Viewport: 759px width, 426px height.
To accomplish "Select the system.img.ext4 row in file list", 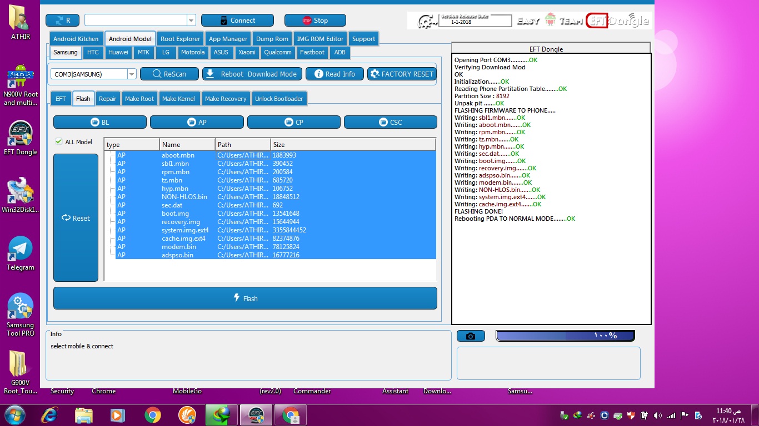I will pyautogui.click(x=276, y=230).
